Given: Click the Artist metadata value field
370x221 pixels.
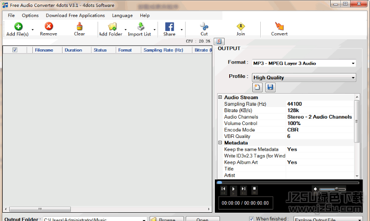Looking at the screenshot, I should pos(320,175).
